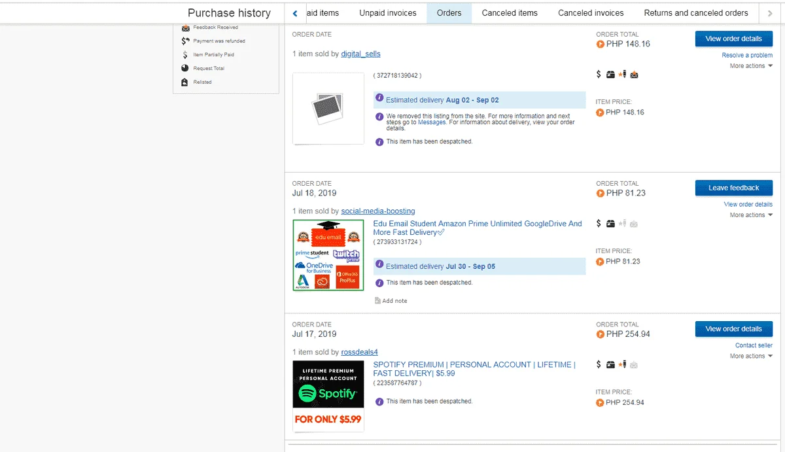Open the Messages link in removed listing notice
This screenshot has height=452, width=785.
(x=432, y=122)
